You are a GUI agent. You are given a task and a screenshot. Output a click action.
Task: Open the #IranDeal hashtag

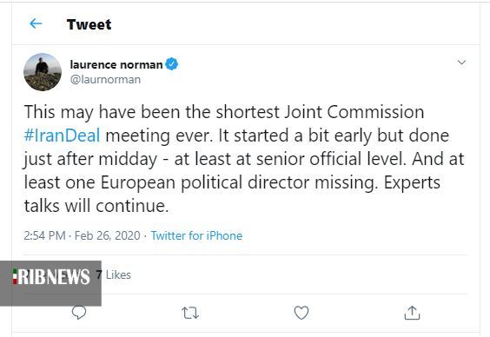[62, 135]
